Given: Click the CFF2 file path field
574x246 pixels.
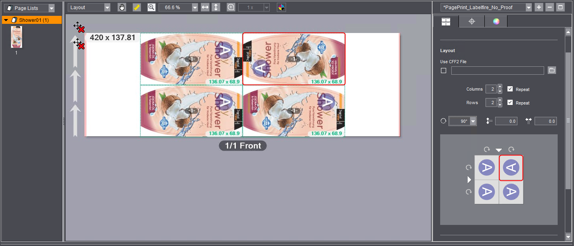Looking at the screenshot, I should (498, 71).
